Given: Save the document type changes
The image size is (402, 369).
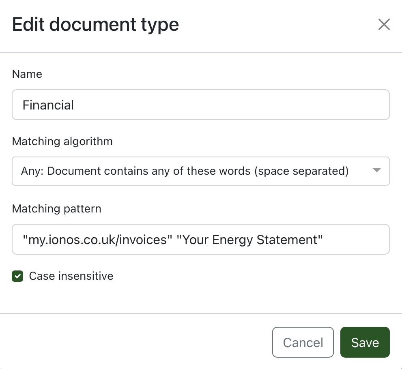Looking at the screenshot, I should [x=365, y=342].
